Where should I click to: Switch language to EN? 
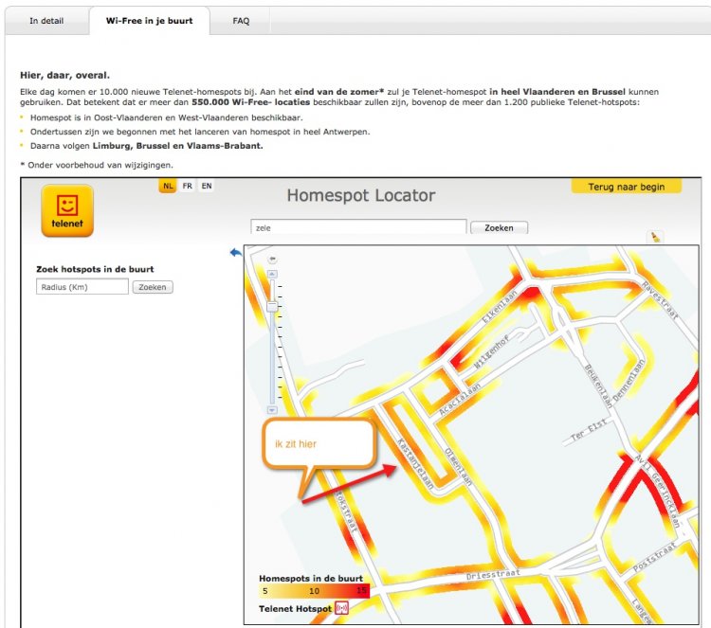coord(207,186)
